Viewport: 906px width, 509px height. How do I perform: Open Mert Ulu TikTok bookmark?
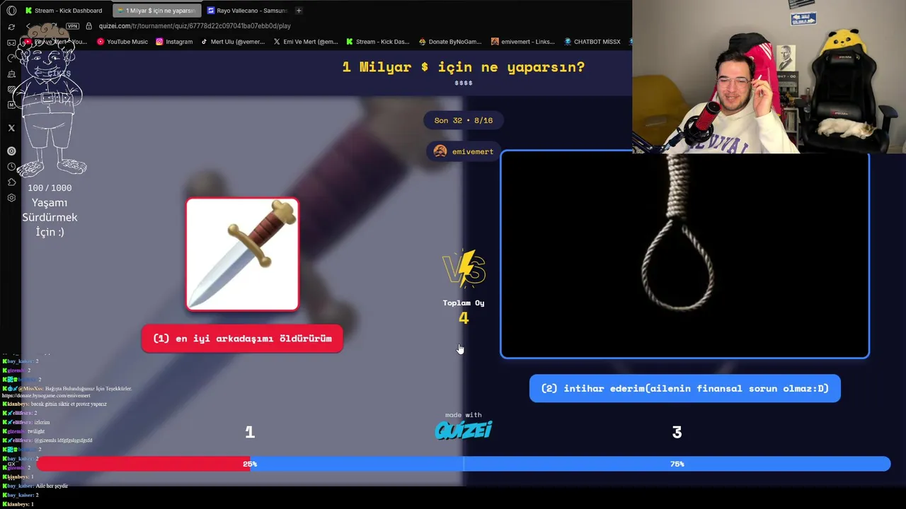point(232,42)
